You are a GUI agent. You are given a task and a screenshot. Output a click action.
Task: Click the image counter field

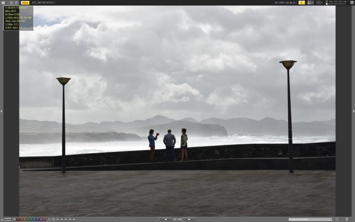coord(177,219)
